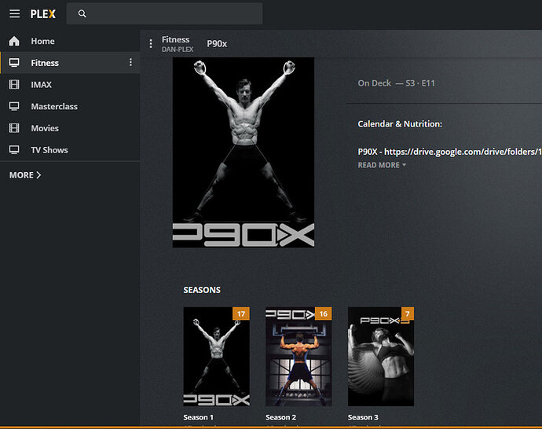
Task: Open Fitness library three-dot options
Action: [x=130, y=62]
